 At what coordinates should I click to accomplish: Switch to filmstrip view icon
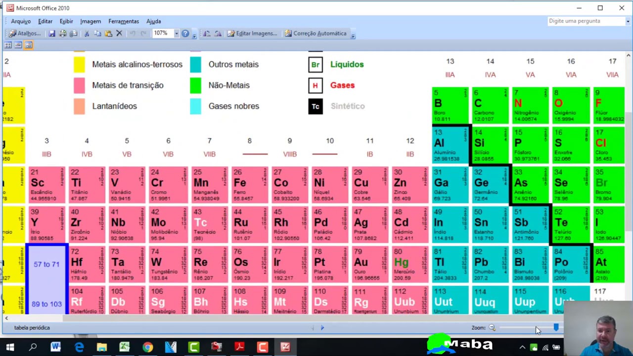[18, 45]
